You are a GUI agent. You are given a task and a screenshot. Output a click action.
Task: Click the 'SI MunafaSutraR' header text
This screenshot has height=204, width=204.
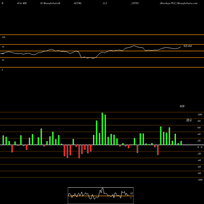(50, 3)
